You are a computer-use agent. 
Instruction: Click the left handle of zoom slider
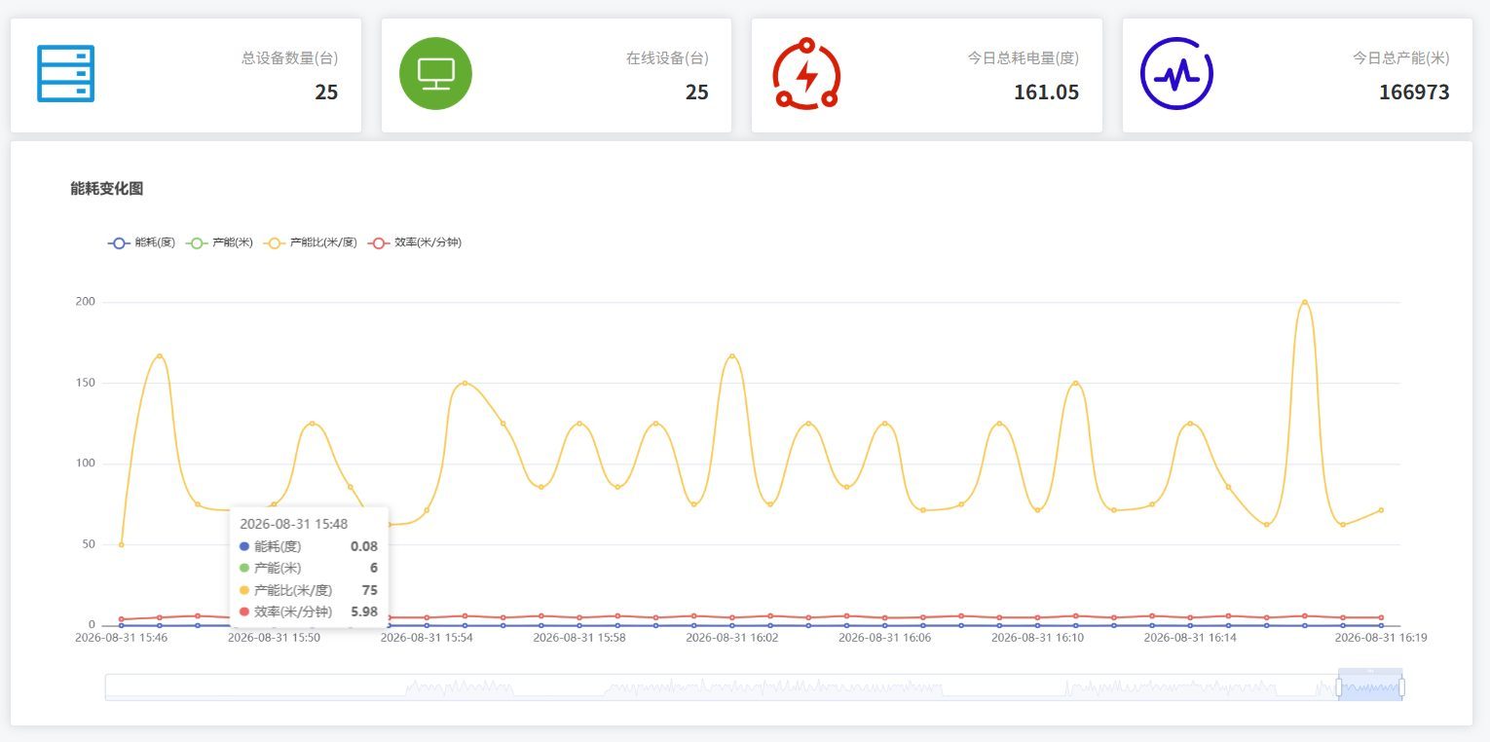coord(1339,687)
